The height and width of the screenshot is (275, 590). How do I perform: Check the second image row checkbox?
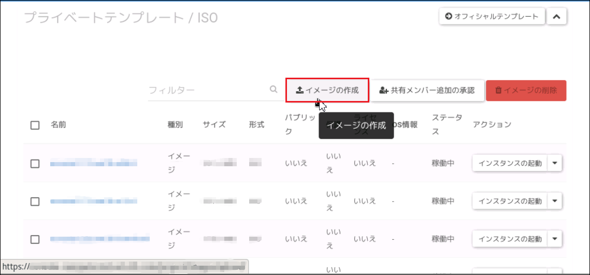point(35,201)
